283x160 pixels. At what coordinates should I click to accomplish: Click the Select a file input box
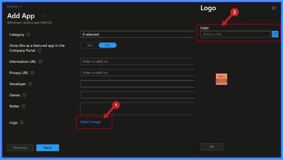click(235, 34)
